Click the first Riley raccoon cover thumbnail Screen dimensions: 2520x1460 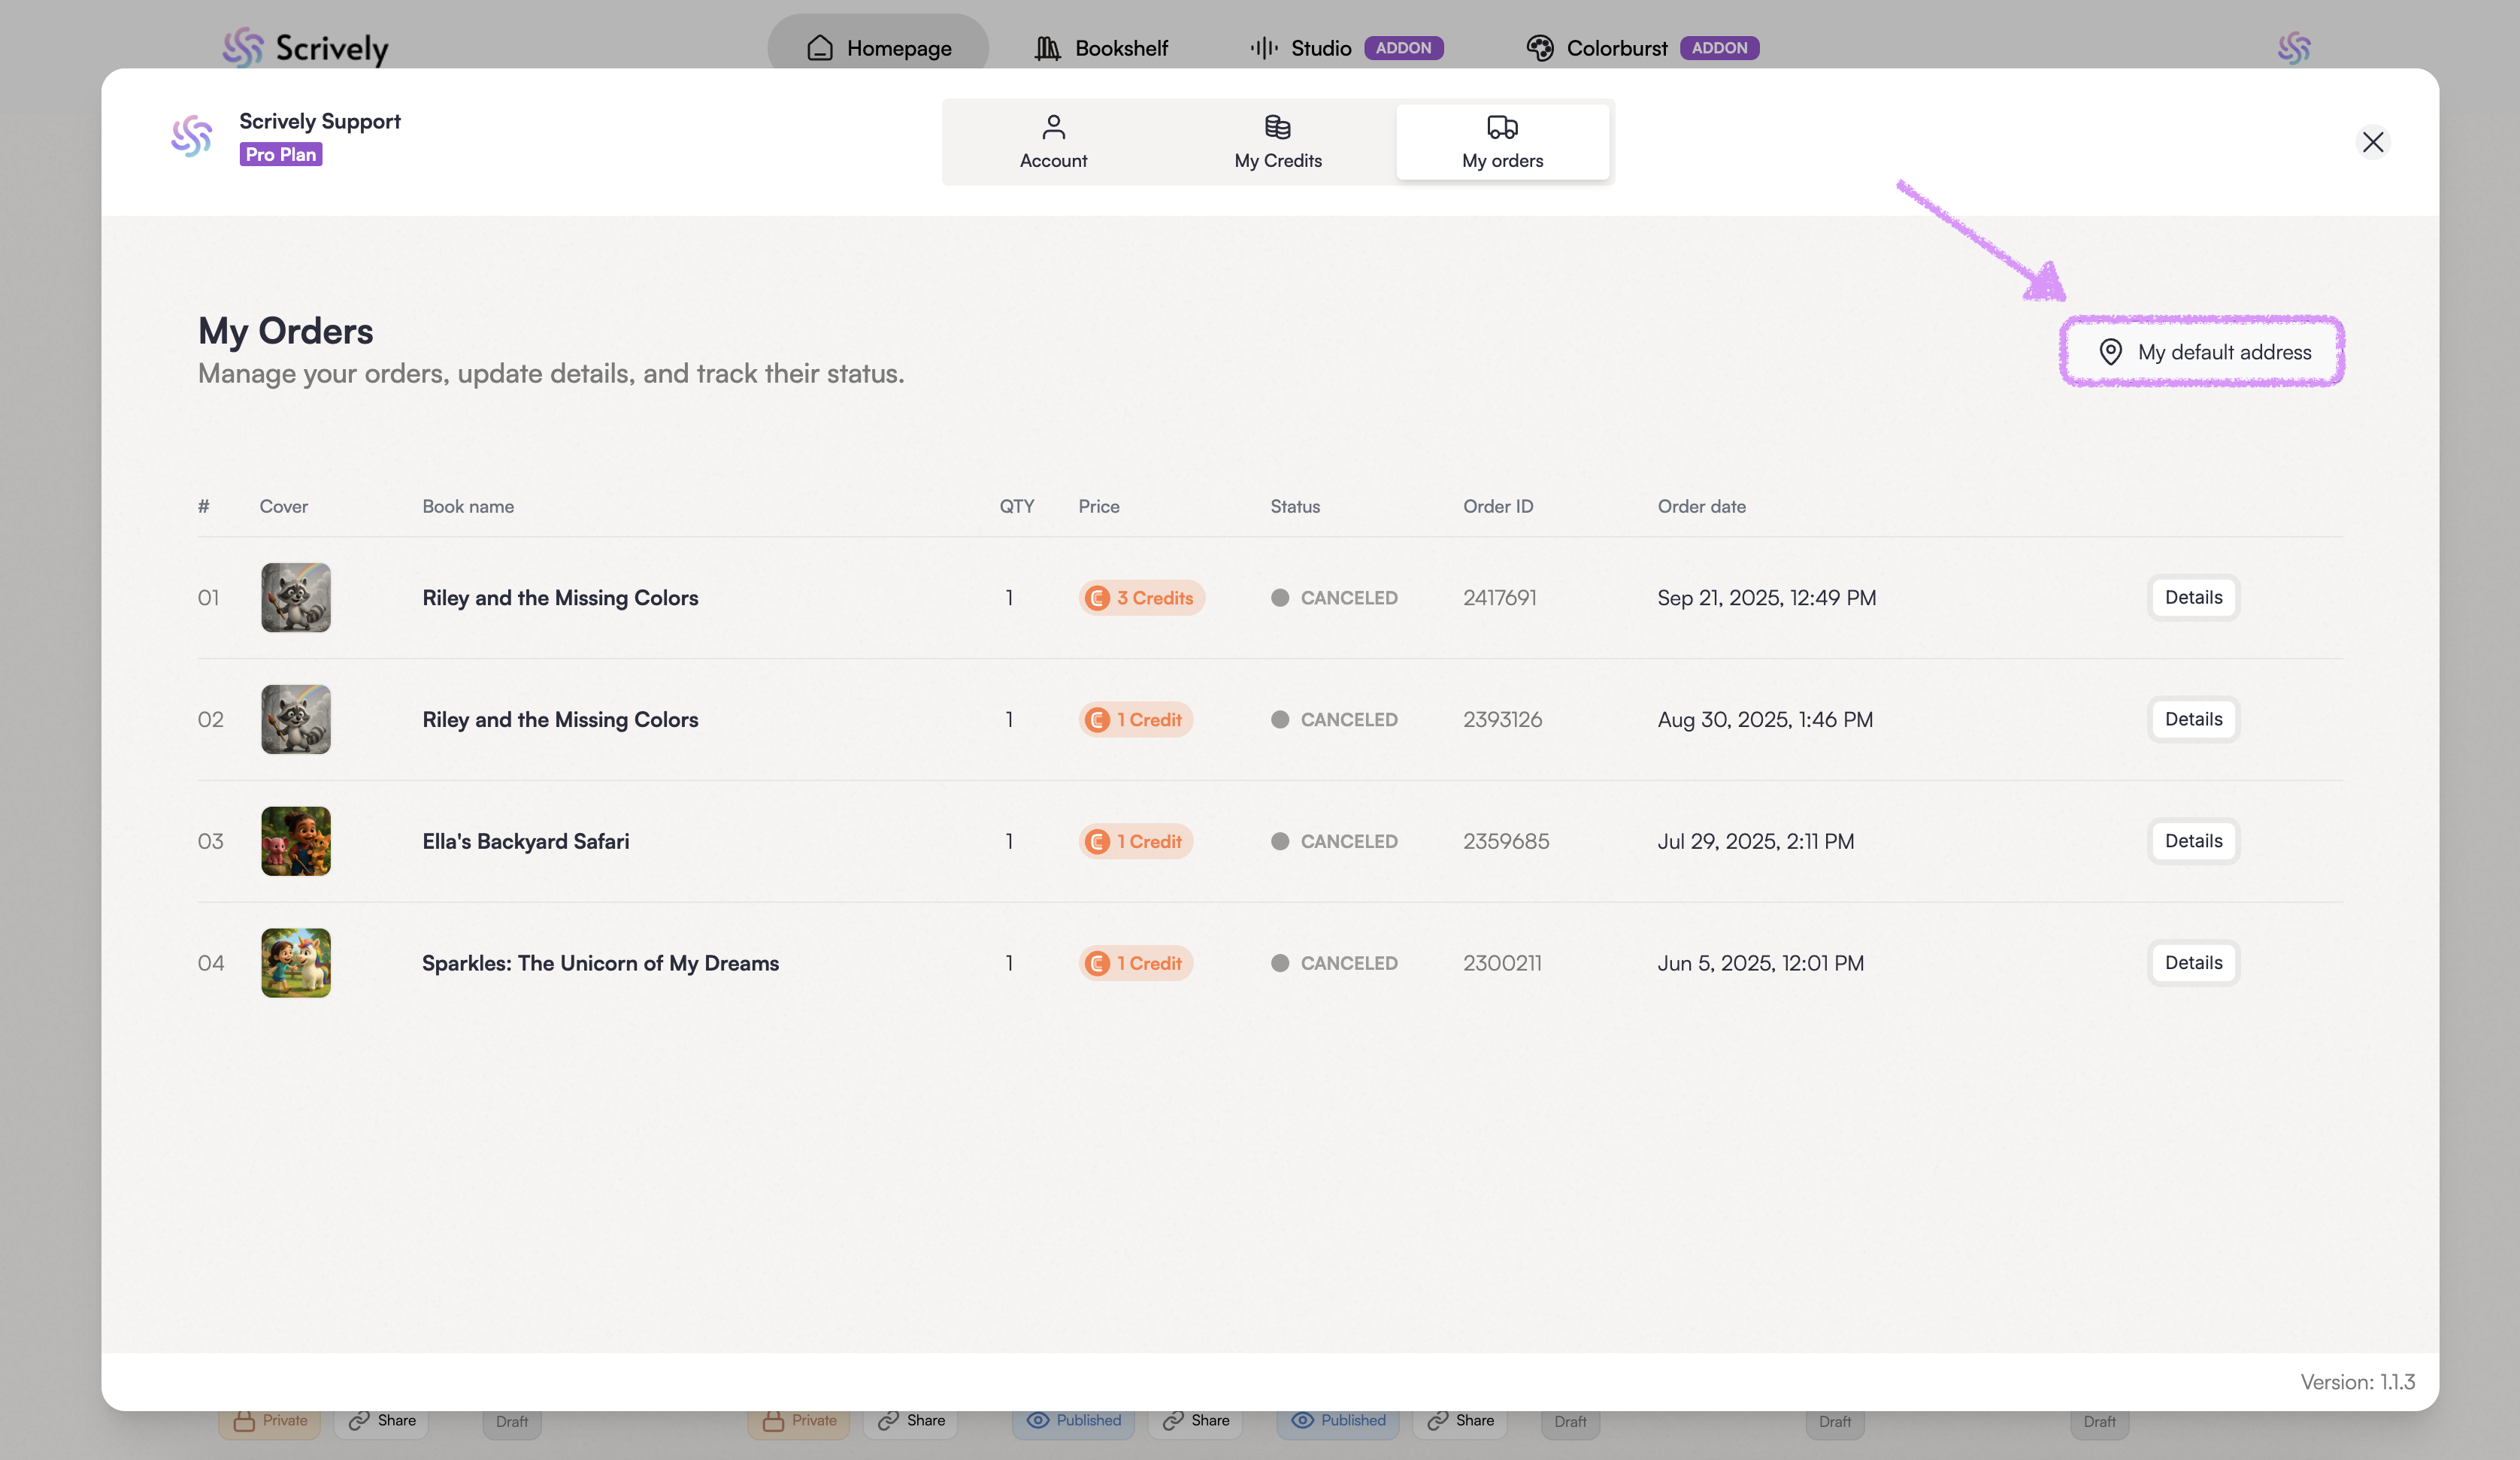coord(296,598)
